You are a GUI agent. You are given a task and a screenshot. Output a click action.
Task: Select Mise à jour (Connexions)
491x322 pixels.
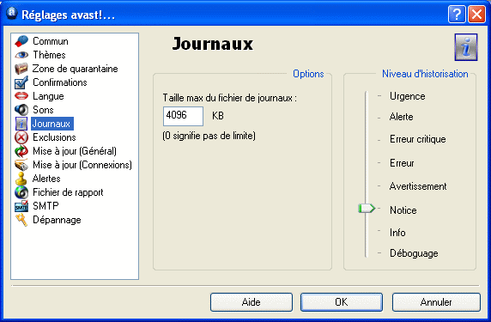tap(82, 165)
